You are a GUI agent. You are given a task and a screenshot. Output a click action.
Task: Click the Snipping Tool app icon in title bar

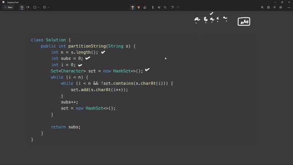pyautogui.click(x=3, y=2)
